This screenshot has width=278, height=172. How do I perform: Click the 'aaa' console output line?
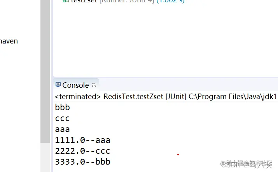[x=63, y=129]
